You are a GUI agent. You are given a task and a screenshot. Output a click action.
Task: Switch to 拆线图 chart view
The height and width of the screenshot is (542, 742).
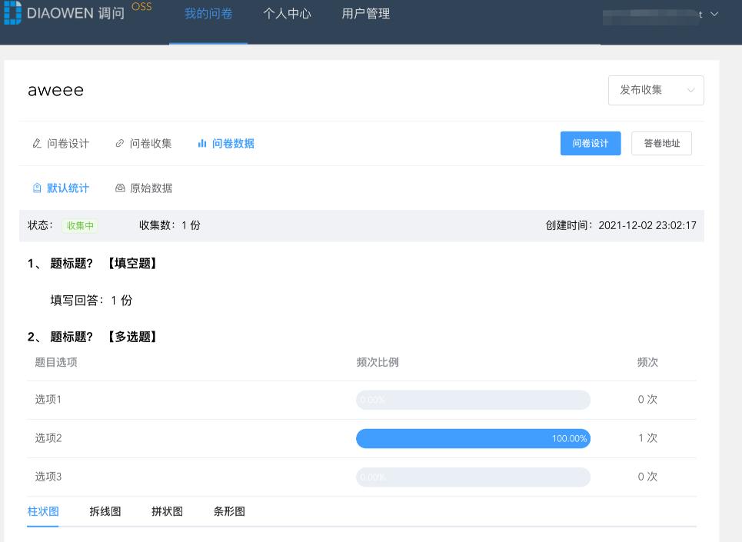[x=105, y=511]
